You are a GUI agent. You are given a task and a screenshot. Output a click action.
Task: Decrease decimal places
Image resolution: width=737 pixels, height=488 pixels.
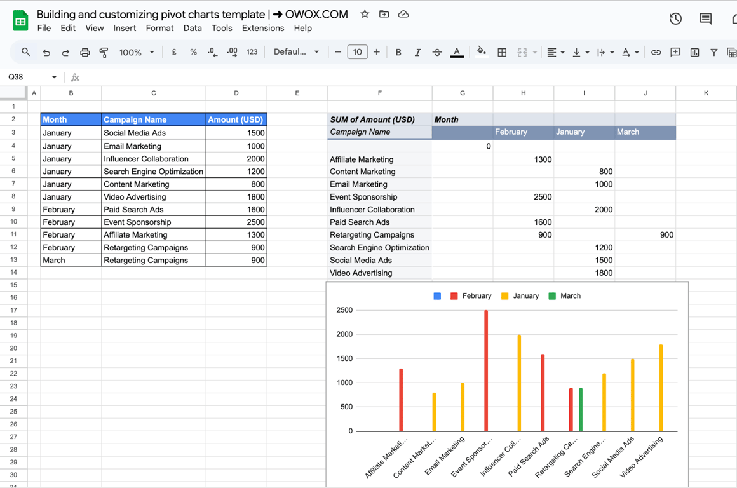[212, 52]
